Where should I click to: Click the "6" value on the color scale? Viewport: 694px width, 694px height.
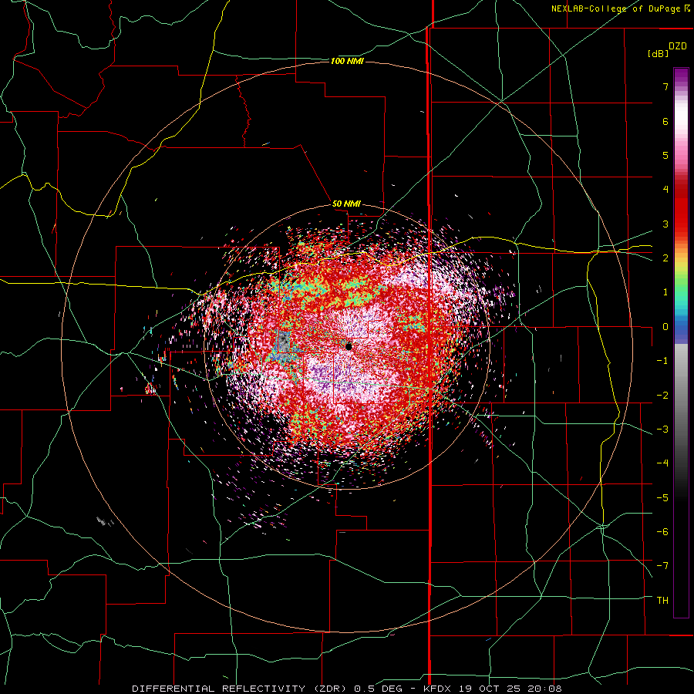coord(665,121)
